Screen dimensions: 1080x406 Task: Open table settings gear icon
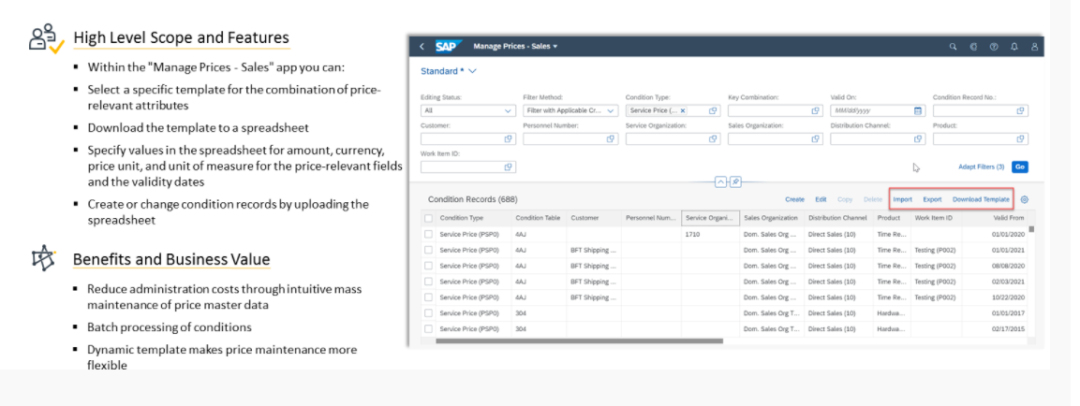[x=1025, y=199]
